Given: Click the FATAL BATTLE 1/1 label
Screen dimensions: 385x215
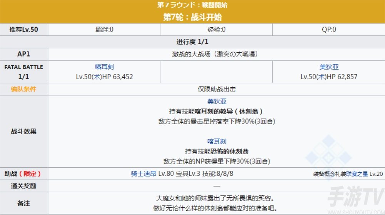Looking at the screenshot, I should [x=24, y=72].
